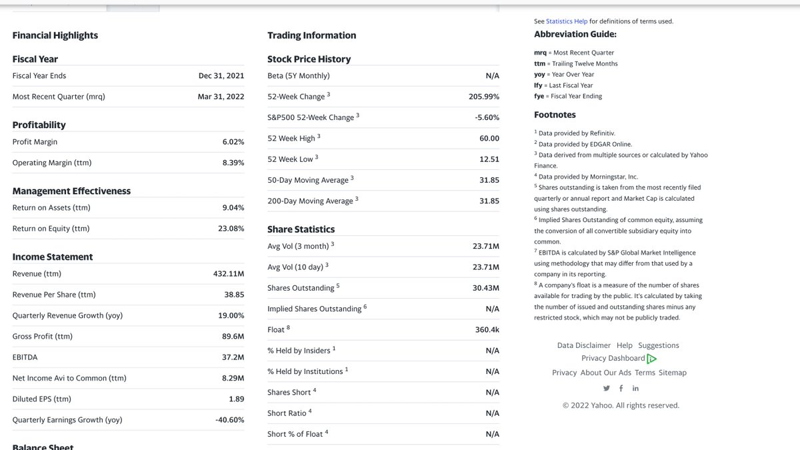Select the Avg Vol (10 day) value 23.71M
Viewport: 800px width, 450px height.
pyautogui.click(x=486, y=267)
